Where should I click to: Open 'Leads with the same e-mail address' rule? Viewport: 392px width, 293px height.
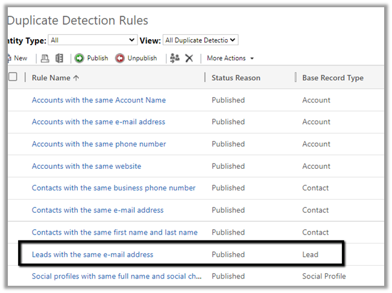pyautogui.click(x=92, y=254)
